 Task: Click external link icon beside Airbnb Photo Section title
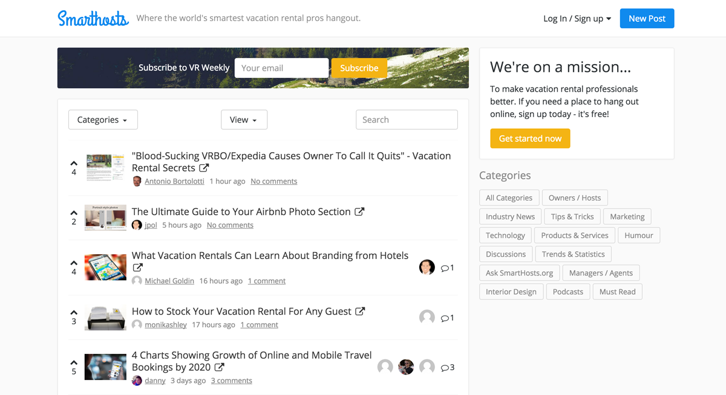(359, 212)
